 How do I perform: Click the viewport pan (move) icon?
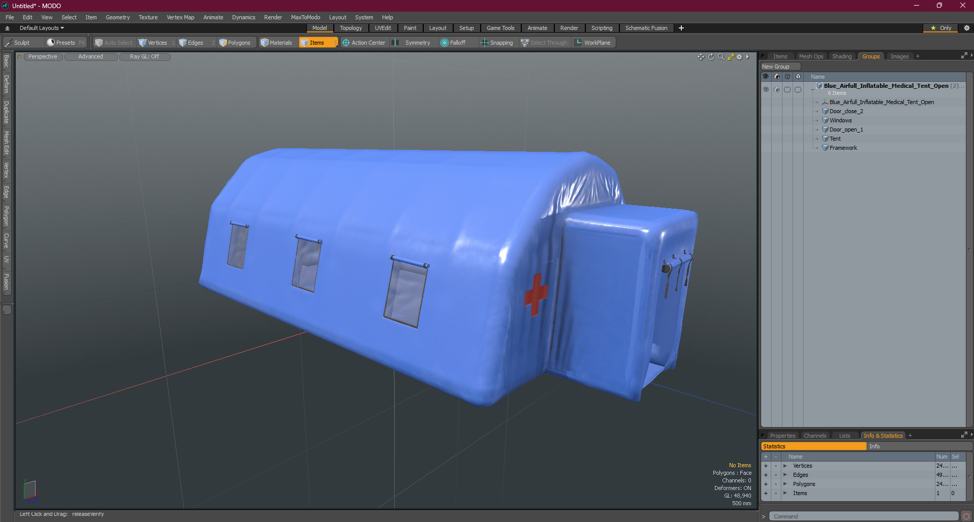(701, 57)
